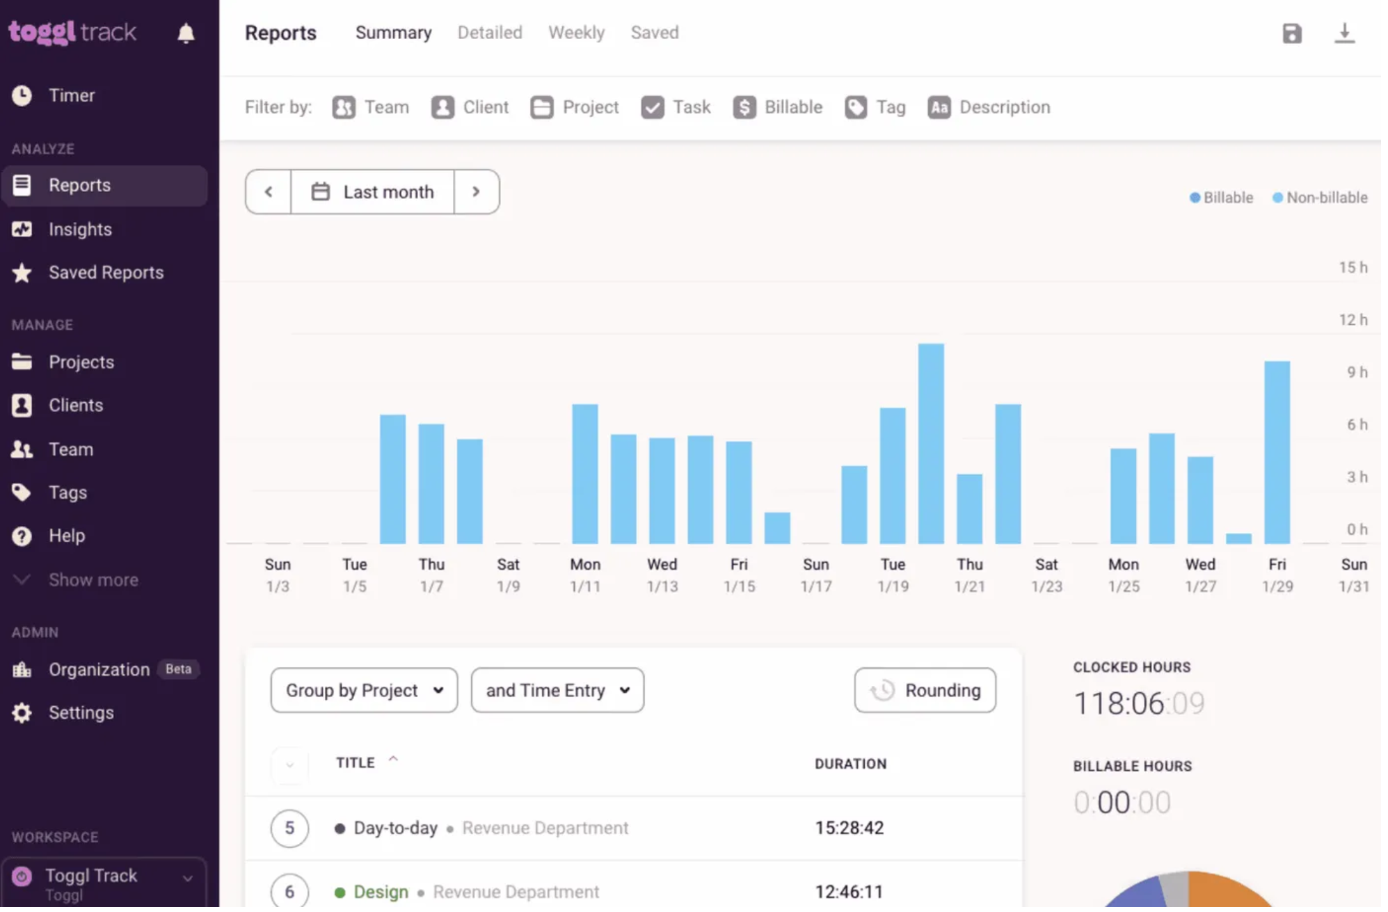Click the Reports sidebar icon

22,185
